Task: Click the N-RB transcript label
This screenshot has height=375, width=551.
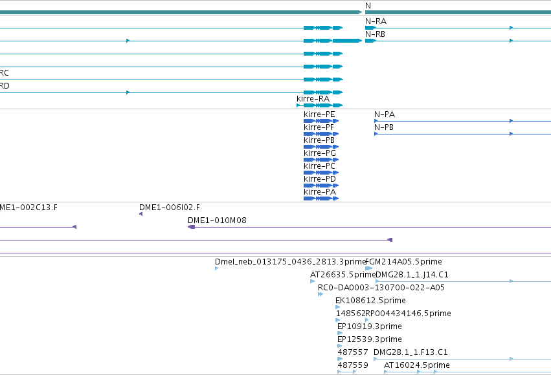Action: click(375, 34)
